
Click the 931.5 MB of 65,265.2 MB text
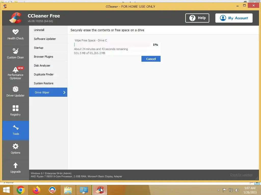point(89,53)
